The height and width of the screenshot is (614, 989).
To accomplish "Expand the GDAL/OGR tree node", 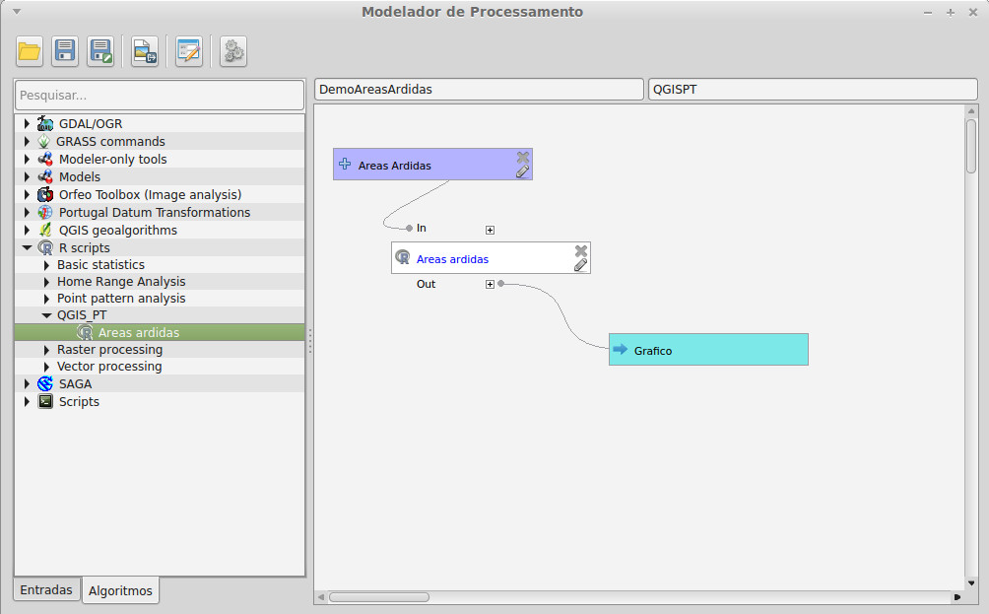I will point(27,123).
